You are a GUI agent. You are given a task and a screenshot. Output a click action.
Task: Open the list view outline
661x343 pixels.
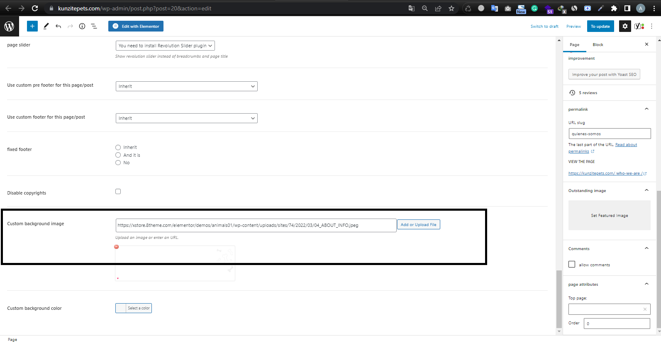pos(94,26)
